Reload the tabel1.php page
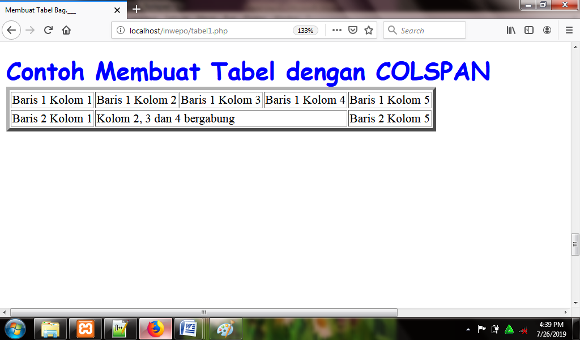Screen dimensions: 580x340 (48, 30)
